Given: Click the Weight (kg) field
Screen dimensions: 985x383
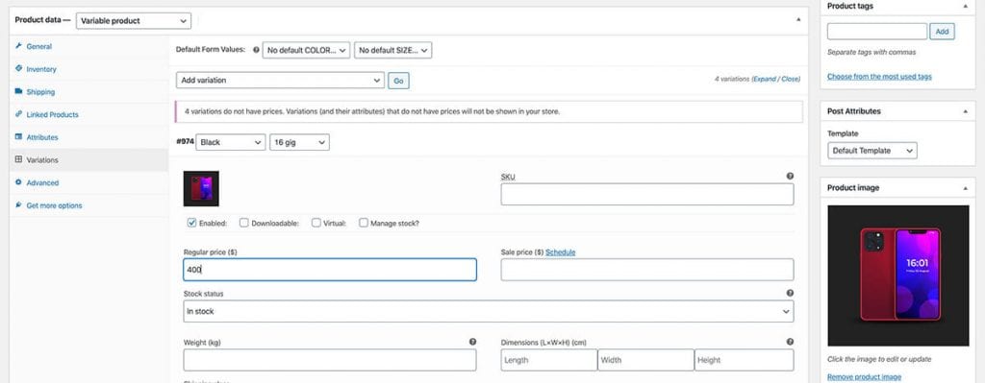Looking at the screenshot, I should point(330,360).
